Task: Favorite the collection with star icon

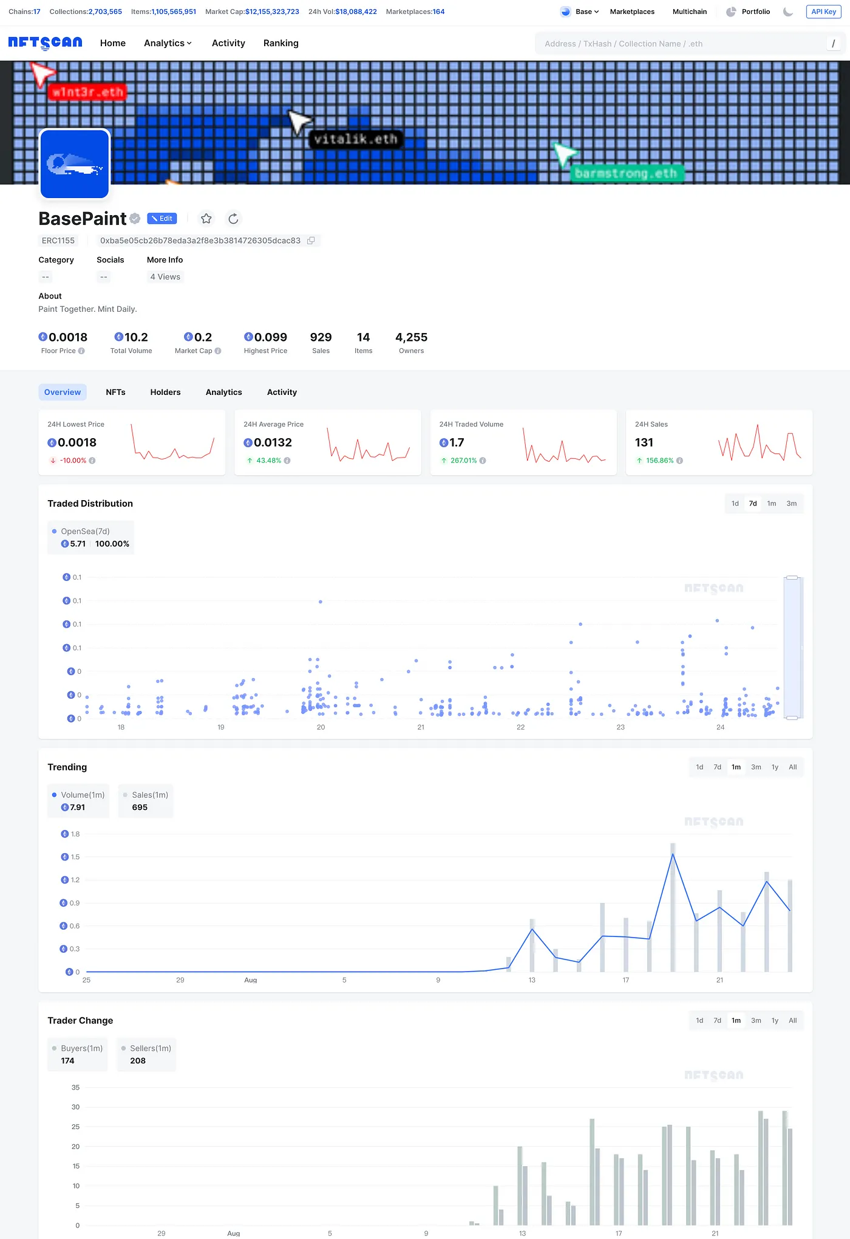Action: [x=206, y=219]
